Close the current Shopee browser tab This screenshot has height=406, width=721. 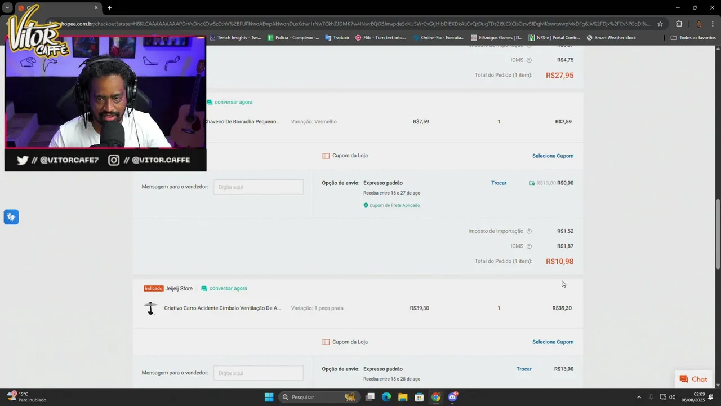[x=96, y=8]
